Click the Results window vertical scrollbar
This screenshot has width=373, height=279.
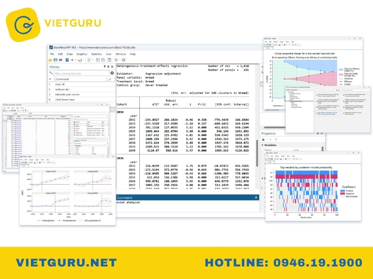[x=257, y=153]
